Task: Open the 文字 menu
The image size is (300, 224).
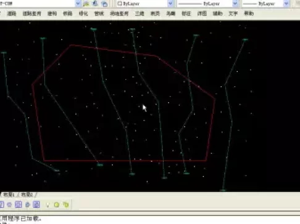Action: [233, 14]
